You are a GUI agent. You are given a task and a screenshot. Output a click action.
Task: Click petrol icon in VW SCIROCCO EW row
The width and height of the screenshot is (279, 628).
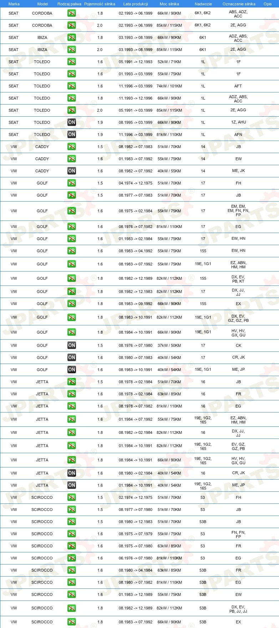(x=72, y=594)
